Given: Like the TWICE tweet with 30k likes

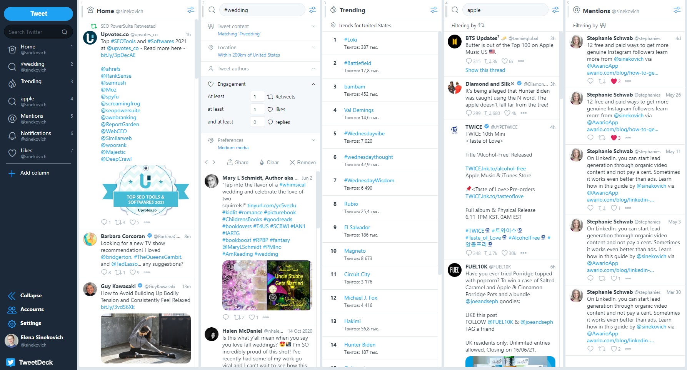Looking at the screenshot, I should click(505, 253).
